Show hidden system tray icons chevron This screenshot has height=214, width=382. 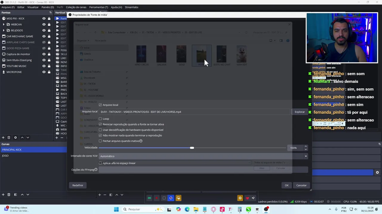330,209
